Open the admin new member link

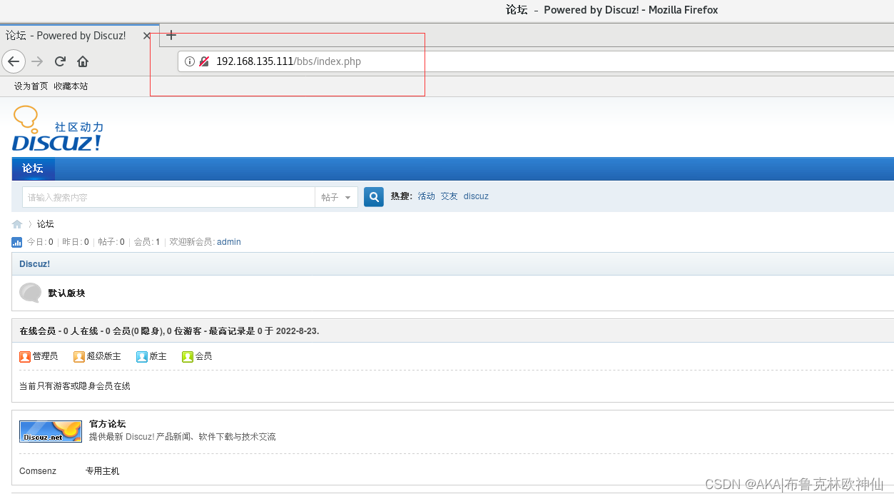pyautogui.click(x=229, y=242)
